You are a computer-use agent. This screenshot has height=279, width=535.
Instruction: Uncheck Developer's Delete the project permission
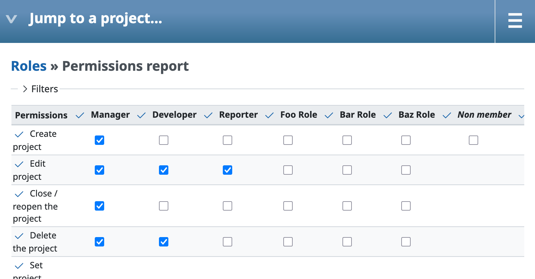[164, 242]
